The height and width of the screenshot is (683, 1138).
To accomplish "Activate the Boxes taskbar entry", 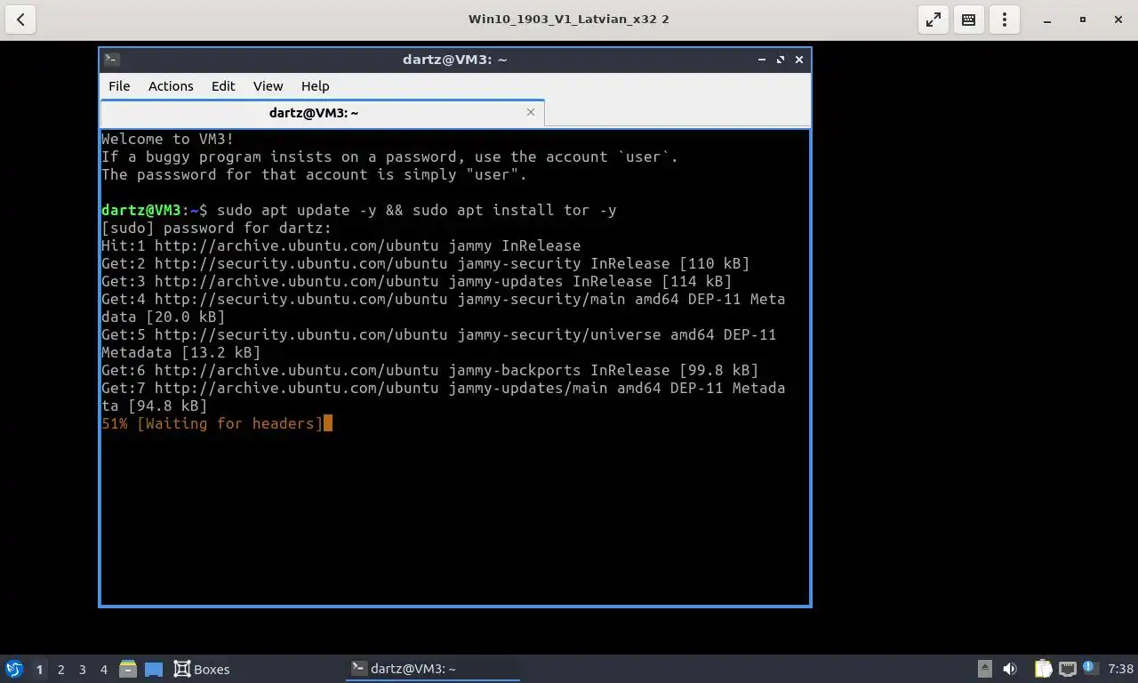I will 202,669.
